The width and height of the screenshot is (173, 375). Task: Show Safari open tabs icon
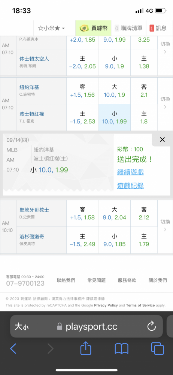tap(158, 349)
